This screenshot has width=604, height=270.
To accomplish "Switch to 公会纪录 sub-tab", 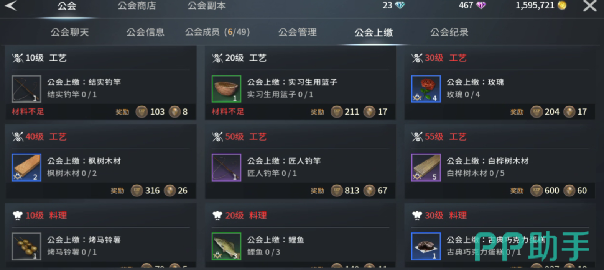I will pos(449,32).
